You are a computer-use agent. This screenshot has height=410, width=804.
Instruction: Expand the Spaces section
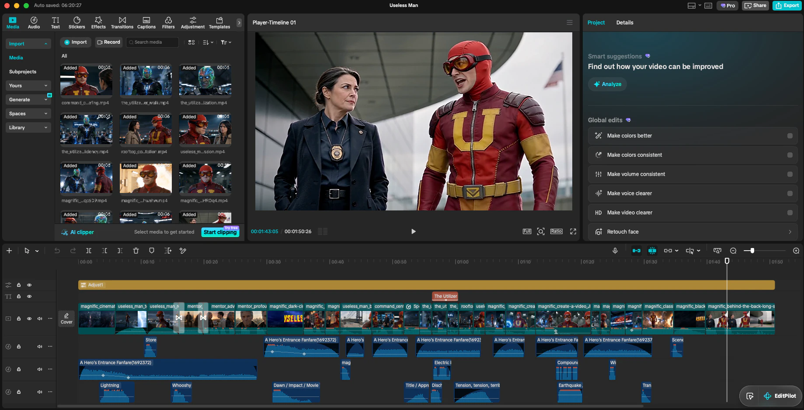(28, 114)
